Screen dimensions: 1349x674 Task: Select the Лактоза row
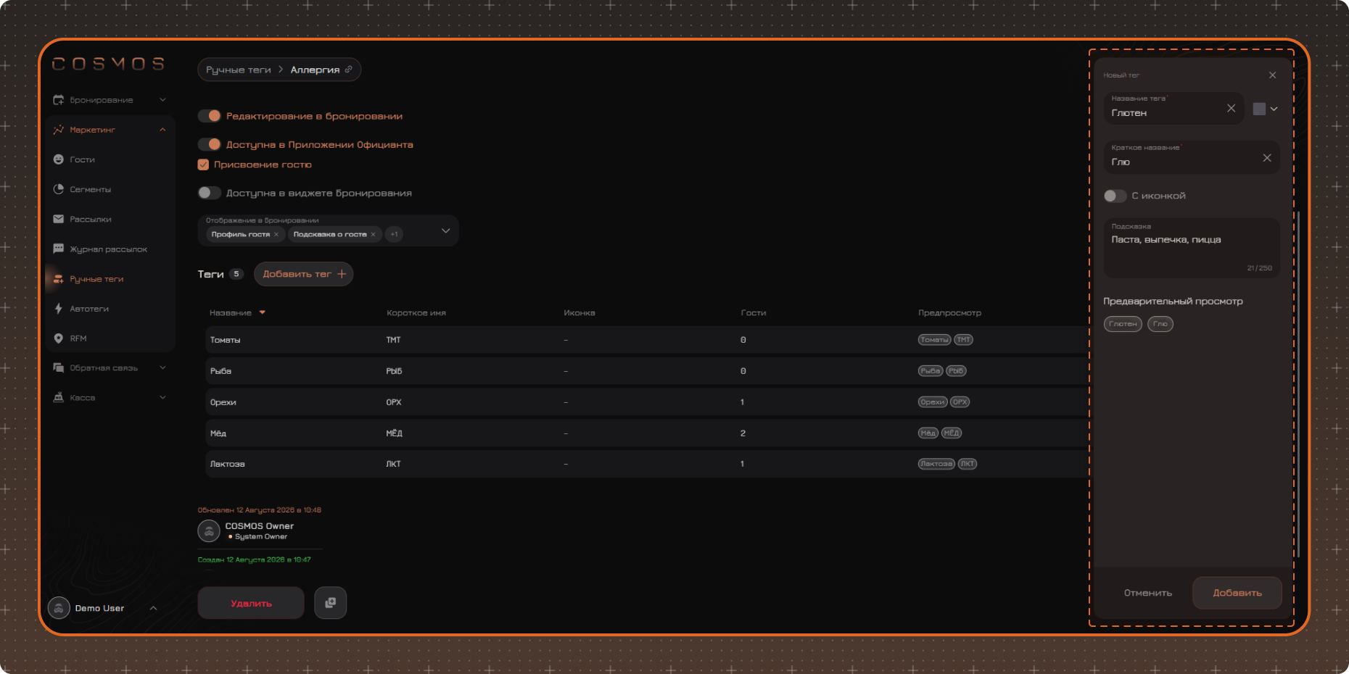[647, 464]
